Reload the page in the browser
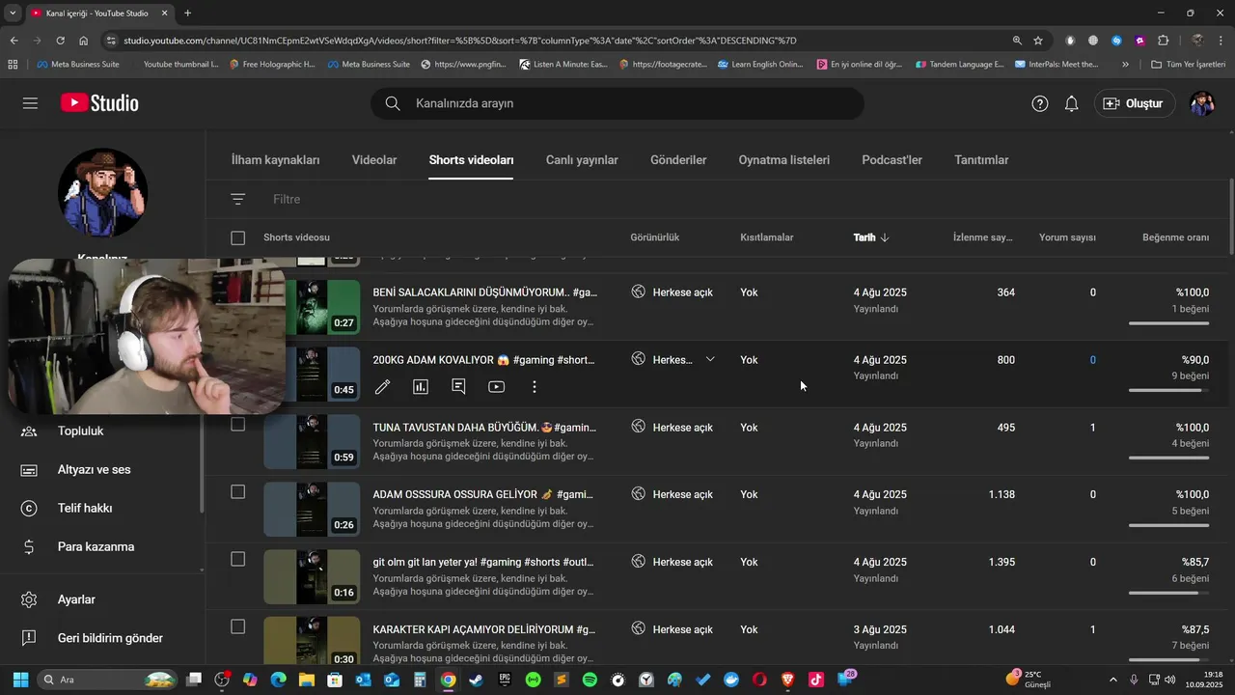The height and width of the screenshot is (695, 1235). click(61, 41)
